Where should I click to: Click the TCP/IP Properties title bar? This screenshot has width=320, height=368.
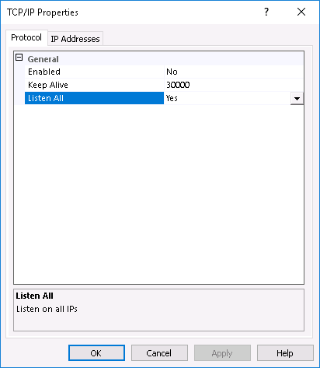(x=130, y=12)
